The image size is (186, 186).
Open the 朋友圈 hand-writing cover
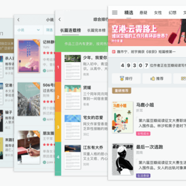coord(29,147)
